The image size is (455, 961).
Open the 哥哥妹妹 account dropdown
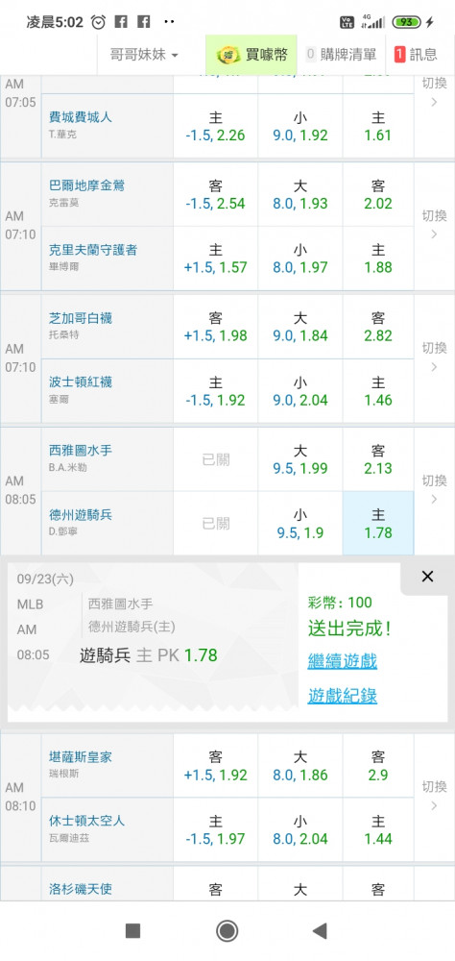[x=144, y=55]
